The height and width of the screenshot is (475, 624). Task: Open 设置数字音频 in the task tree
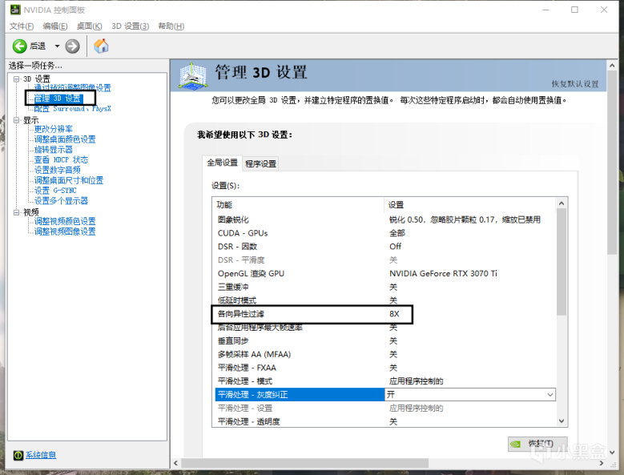point(58,170)
